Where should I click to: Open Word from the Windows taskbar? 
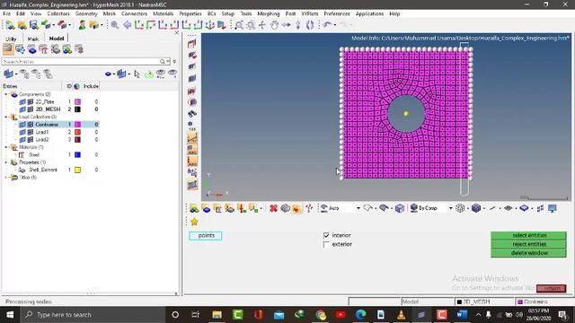pos(462,315)
